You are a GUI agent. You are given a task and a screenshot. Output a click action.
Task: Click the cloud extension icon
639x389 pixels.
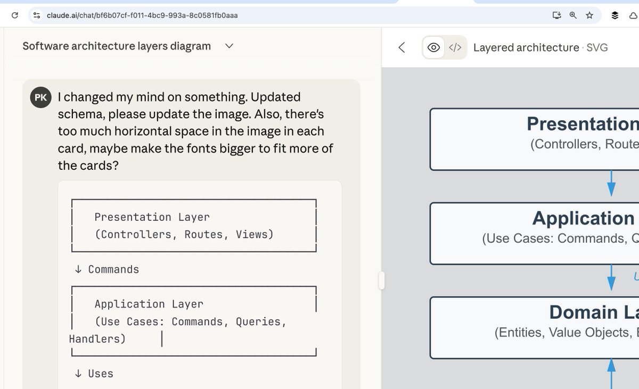[634, 15]
